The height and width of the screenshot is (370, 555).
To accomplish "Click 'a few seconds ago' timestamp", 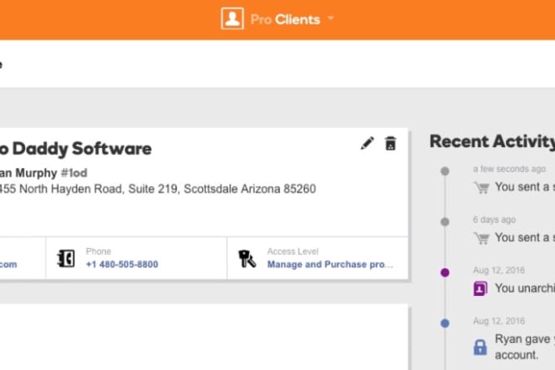I will pyautogui.click(x=510, y=169).
